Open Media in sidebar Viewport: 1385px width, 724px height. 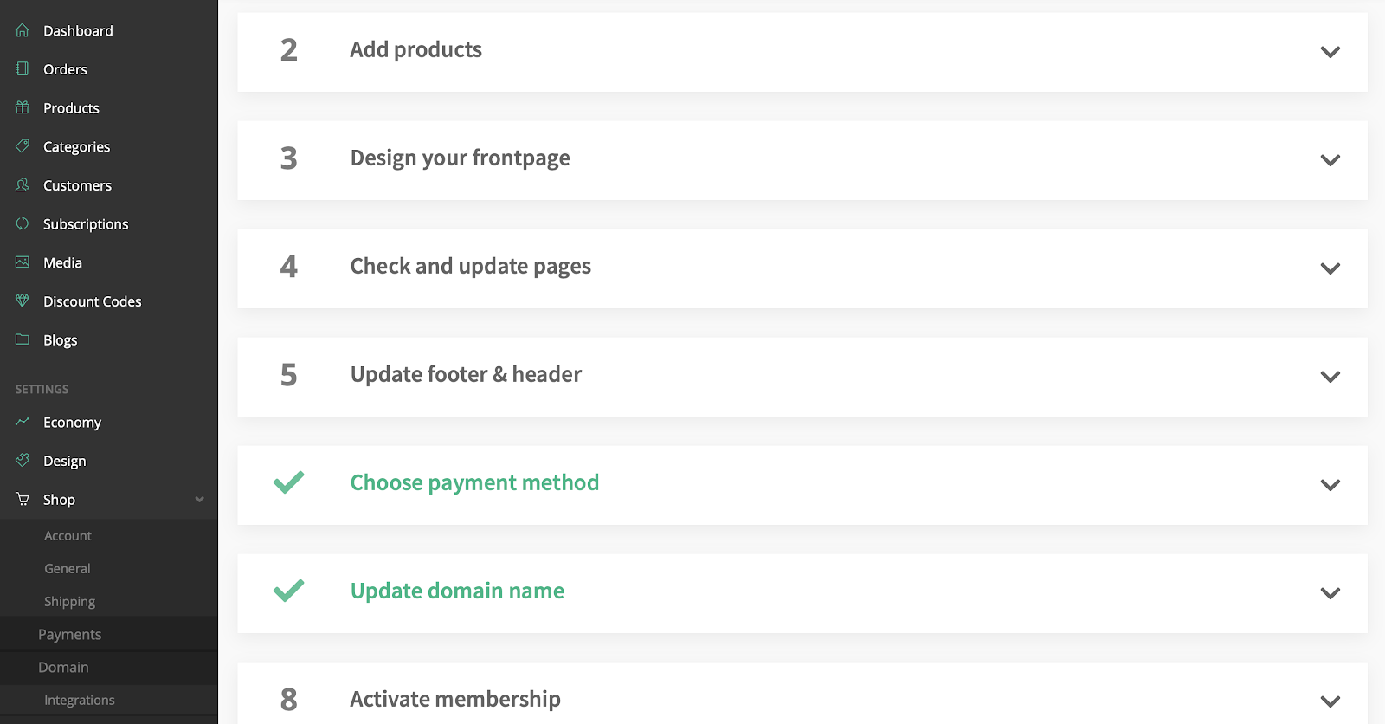click(62, 262)
